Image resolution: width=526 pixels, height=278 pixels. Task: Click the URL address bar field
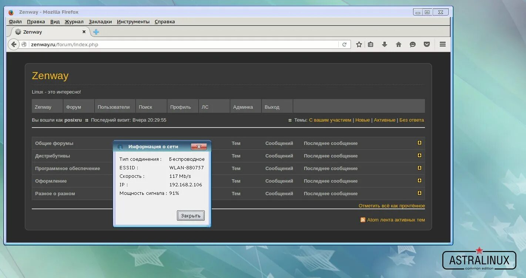tap(184, 44)
